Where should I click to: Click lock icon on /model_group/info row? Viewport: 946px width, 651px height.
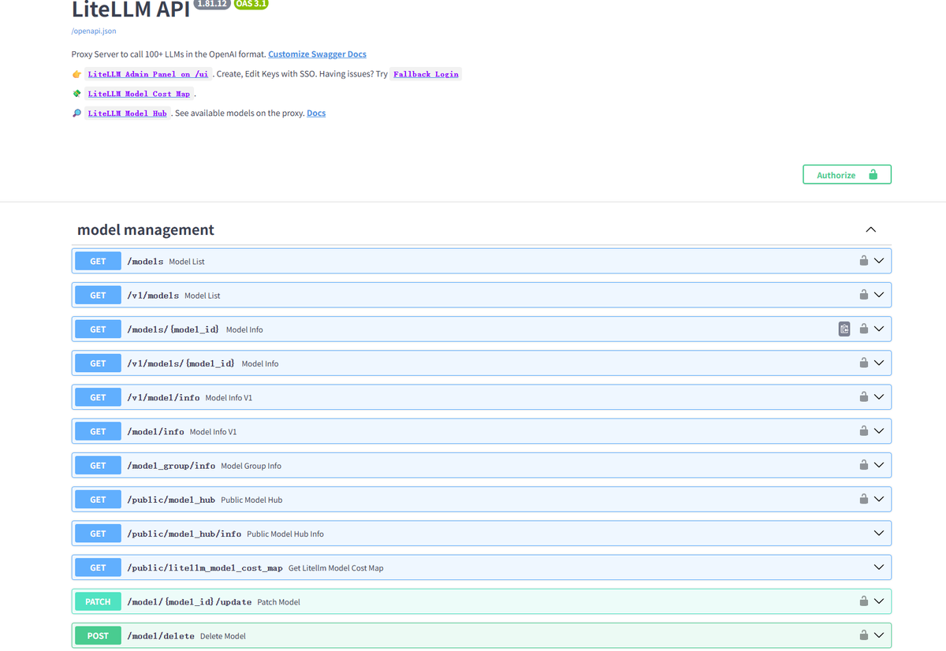tap(864, 465)
